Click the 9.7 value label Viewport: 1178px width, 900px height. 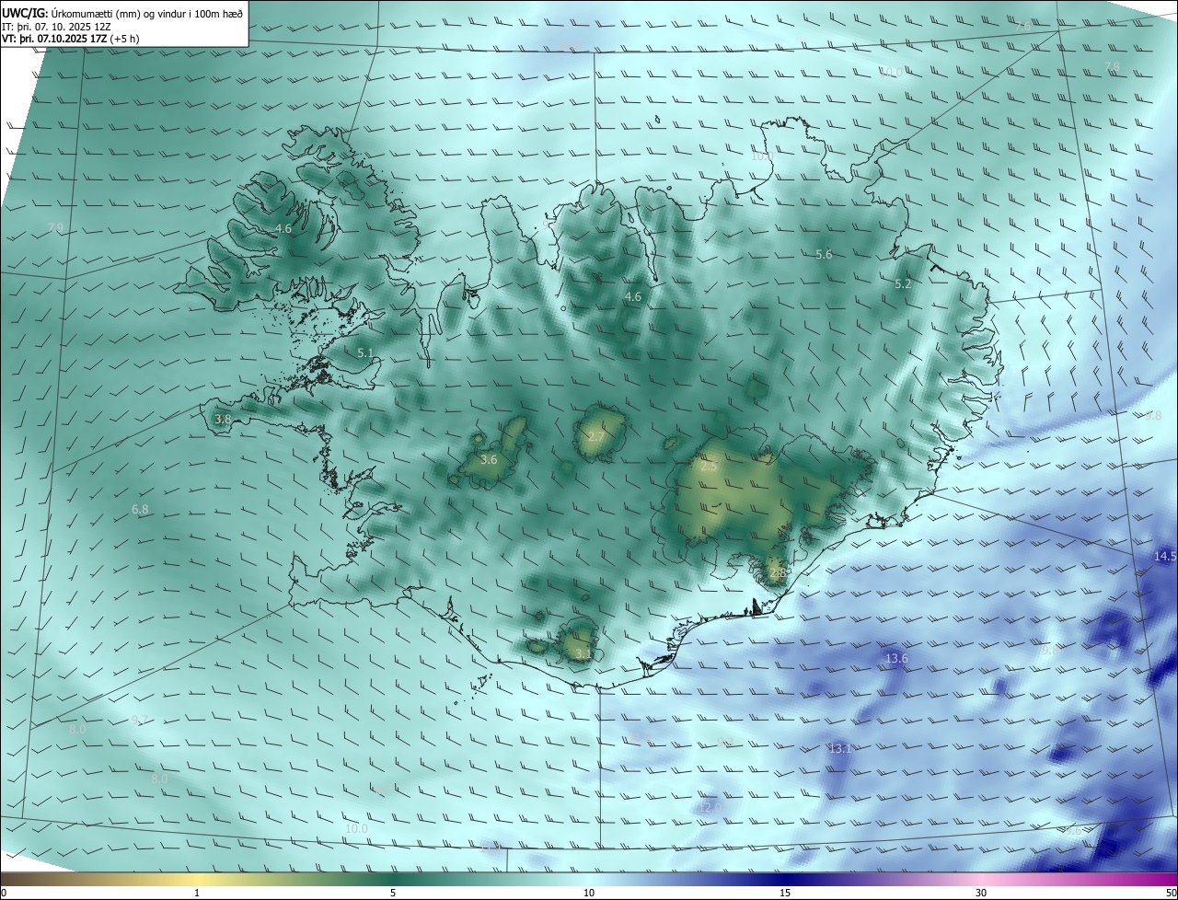tap(139, 720)
